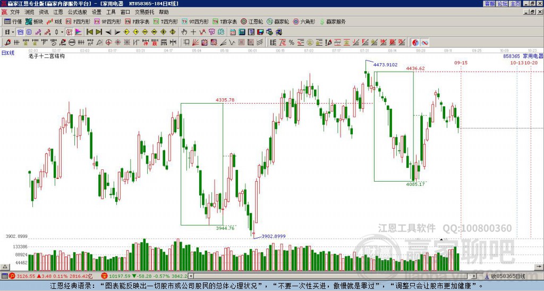The width and height of the screenshot is (544, 291).
Task: Click the calendar icon
Action: point(233,32)
